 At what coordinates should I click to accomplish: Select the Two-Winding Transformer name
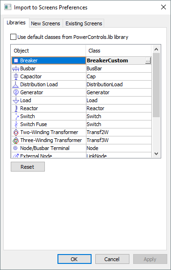49,132
